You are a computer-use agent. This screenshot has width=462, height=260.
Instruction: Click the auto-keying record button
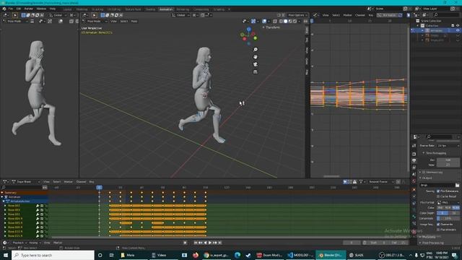point(185,243)
